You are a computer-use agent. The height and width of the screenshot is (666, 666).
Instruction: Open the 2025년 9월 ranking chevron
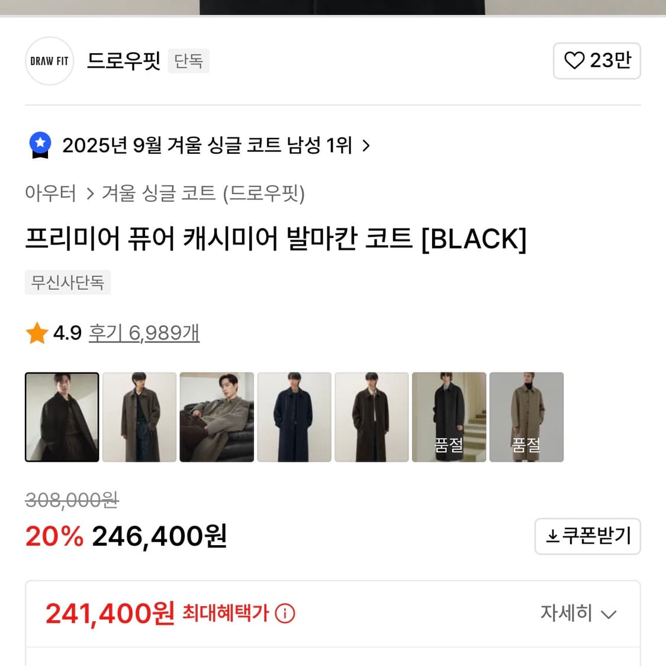click(x=366, y=145)
